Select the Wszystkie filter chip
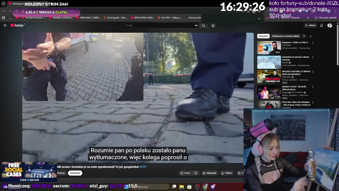339x191 pixels. tap(263, 36)
